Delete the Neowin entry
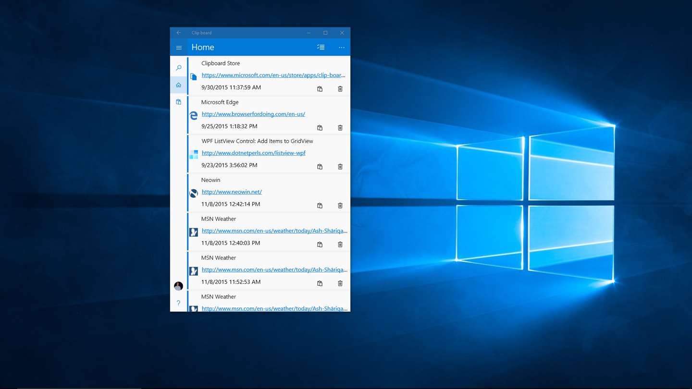The height and width of the screenshot is (389, 692). [x=340, y=206]
